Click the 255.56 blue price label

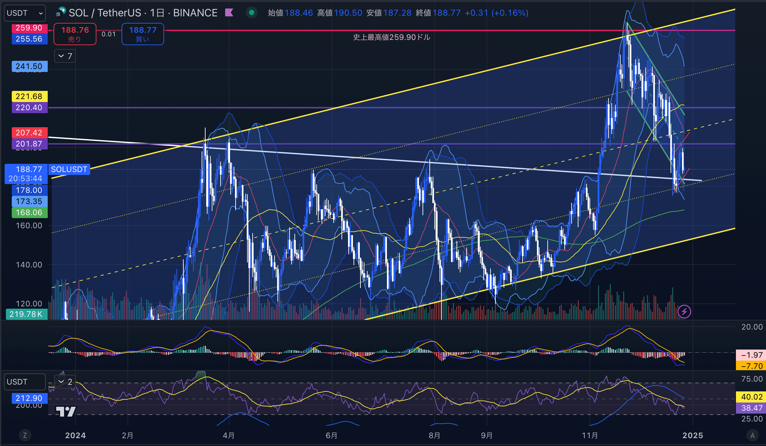pyautogui.click(x=29, y=39)
